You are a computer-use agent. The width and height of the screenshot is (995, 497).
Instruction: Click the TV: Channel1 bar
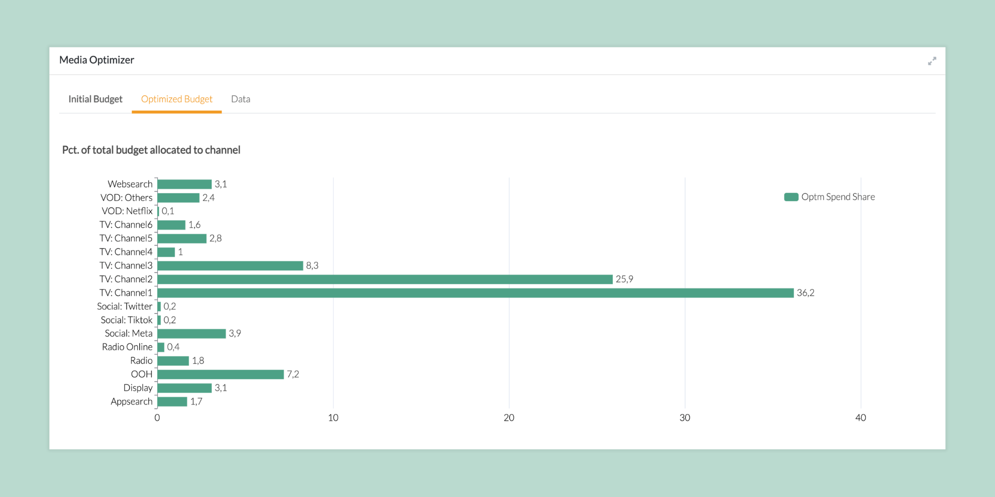(476, 293)
